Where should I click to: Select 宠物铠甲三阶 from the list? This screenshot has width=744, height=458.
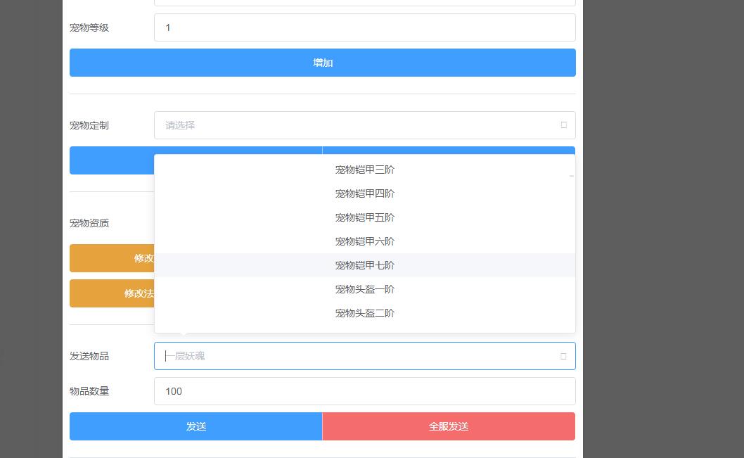point(364,170)
